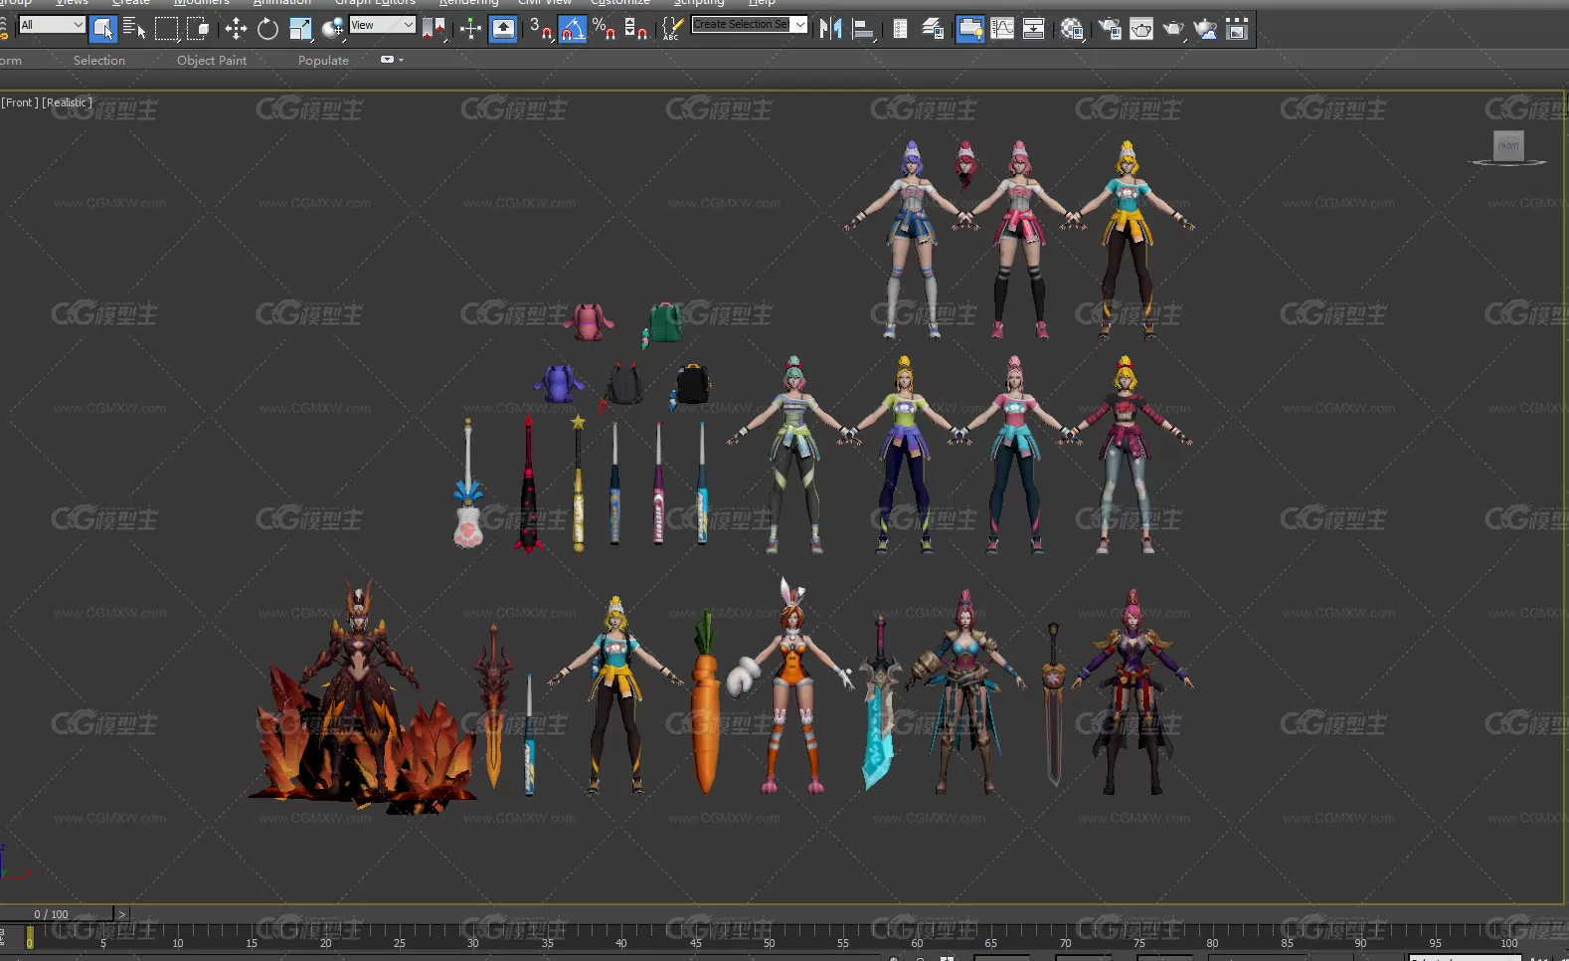Click the time slider next-frame arrow
Screen dimensions: 1569x961
[x=122, y=914]
